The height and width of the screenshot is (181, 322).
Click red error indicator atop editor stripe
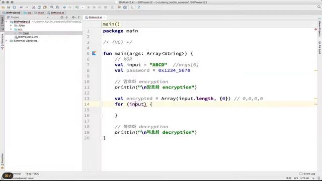[x=315, y=29]
